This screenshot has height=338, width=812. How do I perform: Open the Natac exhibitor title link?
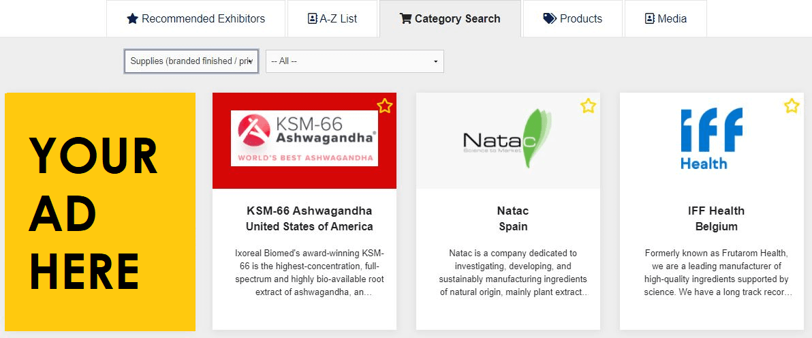[513, 211]
